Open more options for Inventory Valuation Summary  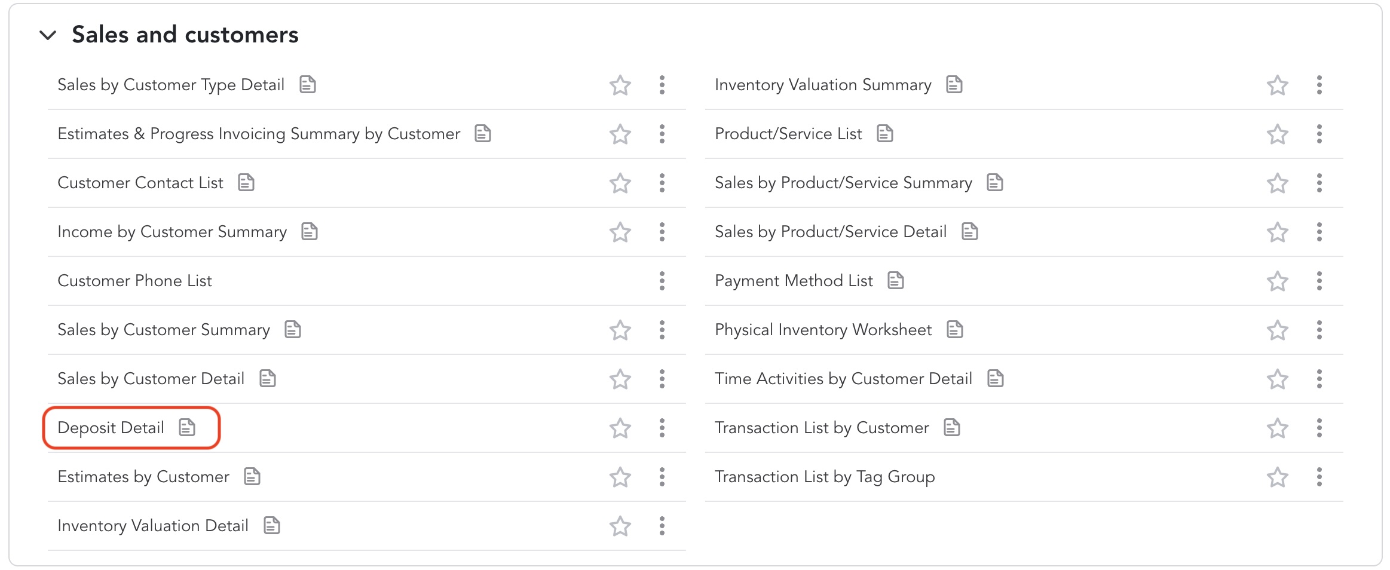(x=1319, y=85)
